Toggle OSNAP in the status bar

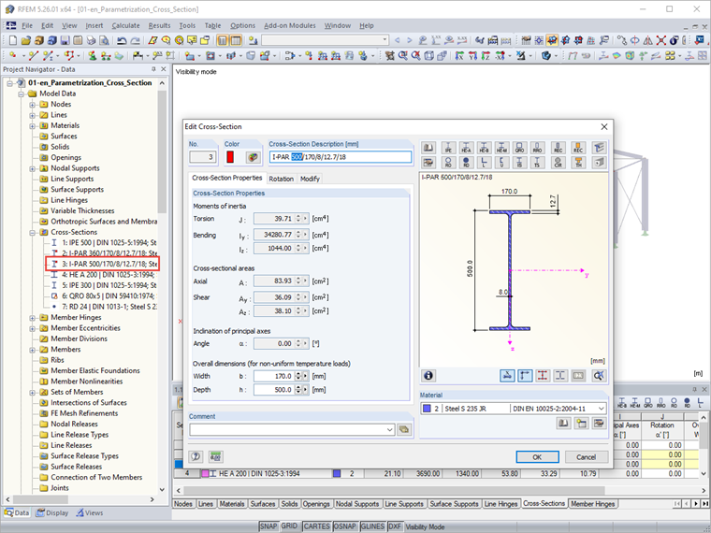coord(346,526)
